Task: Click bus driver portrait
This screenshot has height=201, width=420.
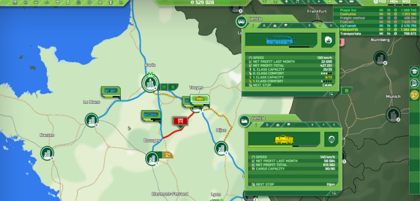Action: click(328, 40)
